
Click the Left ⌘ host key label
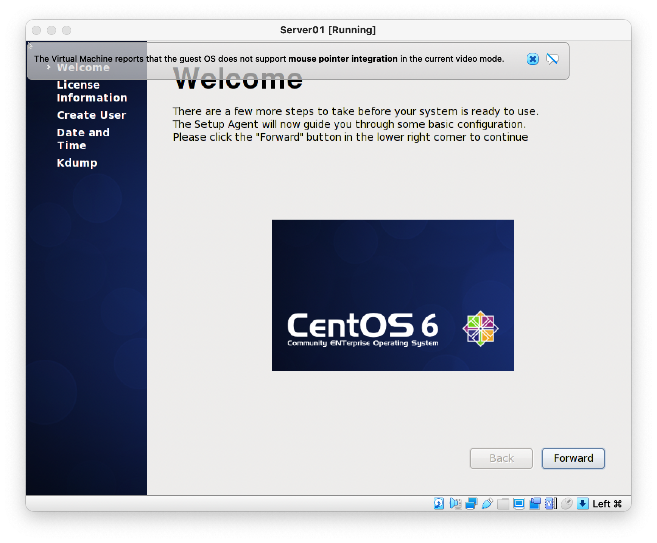pyautogui.click(x=607, y=504)
